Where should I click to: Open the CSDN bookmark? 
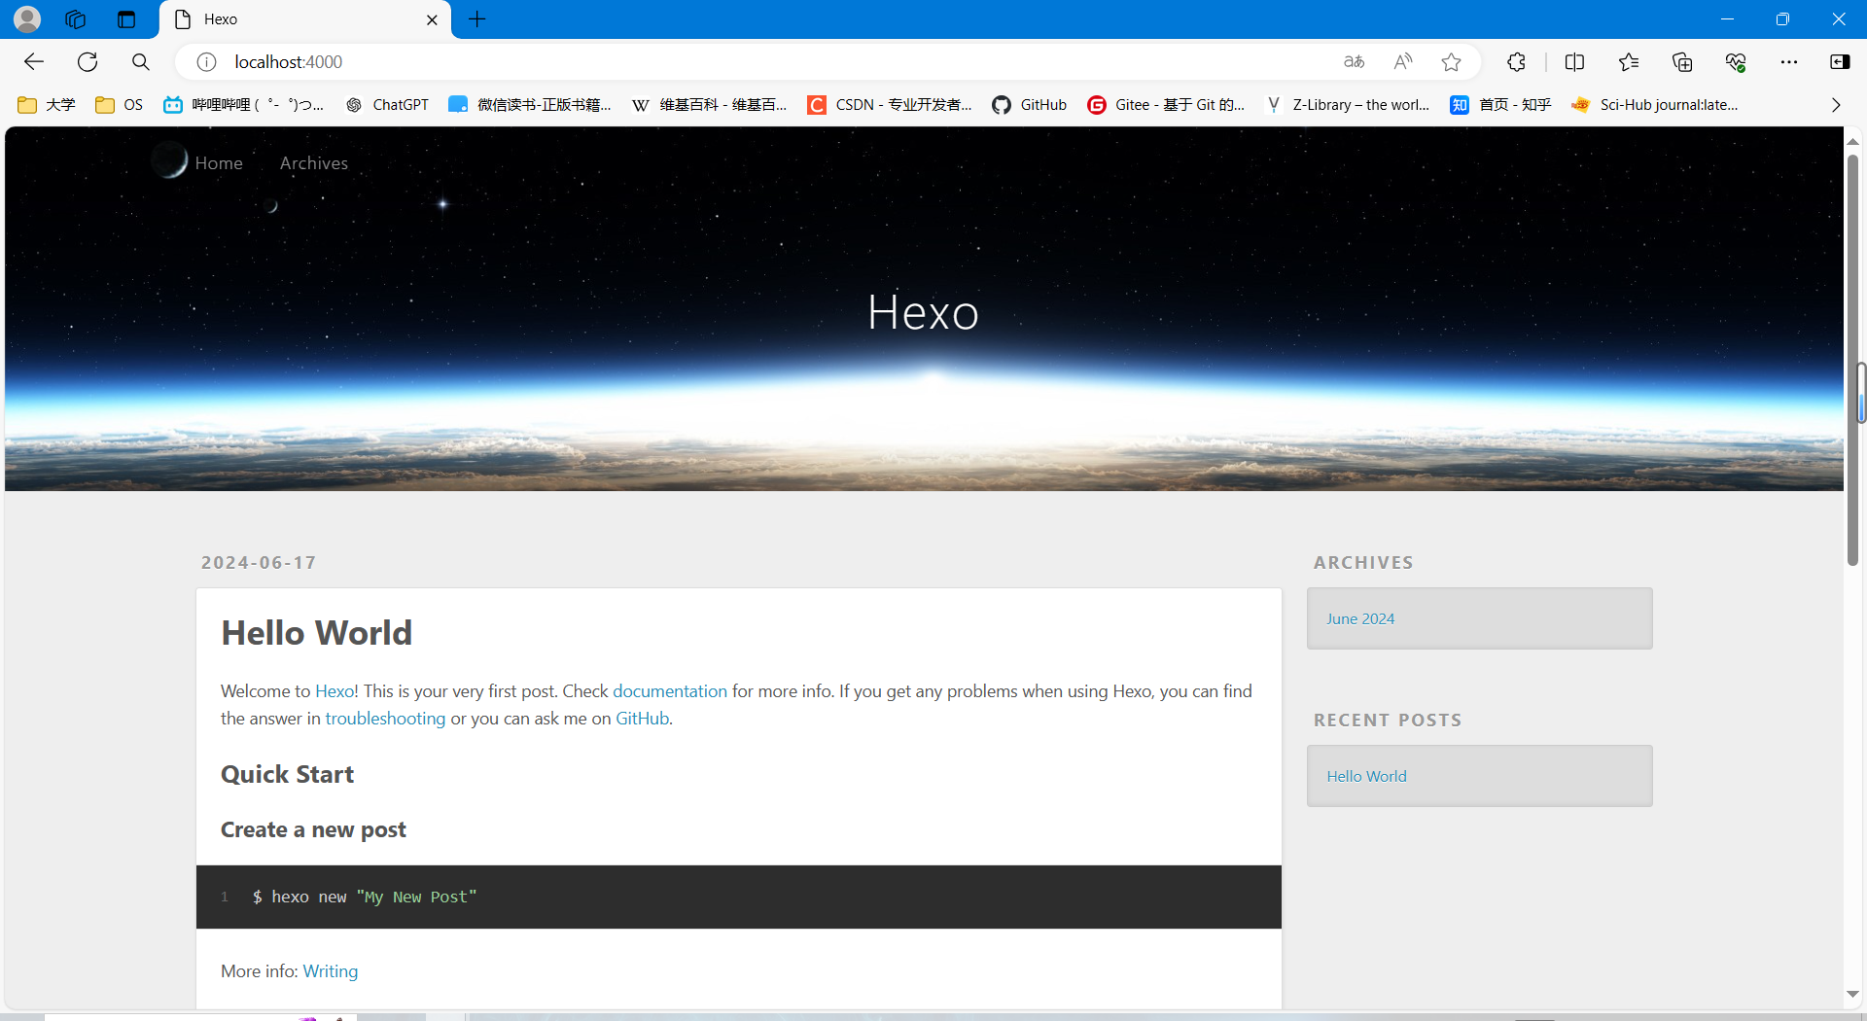890,105
